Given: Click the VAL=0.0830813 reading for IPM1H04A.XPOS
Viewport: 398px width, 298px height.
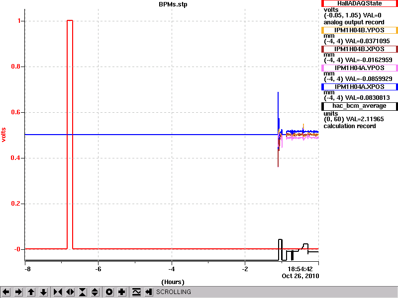Looking at the screenshot, I should tap(368, 98).
